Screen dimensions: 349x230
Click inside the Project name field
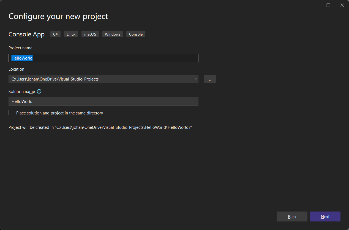point(110,58)
